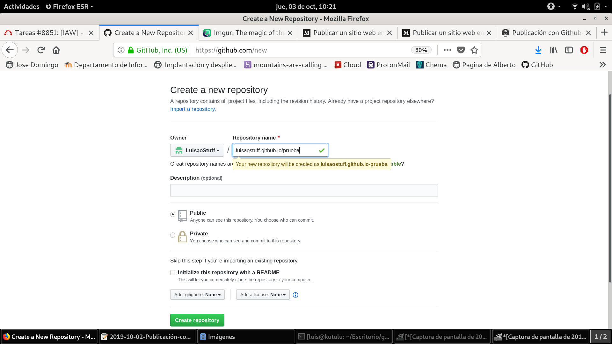Screen dimensions: 612x344
Task: Switch to the Imgur browser tab
Action: tap(248, 33)
